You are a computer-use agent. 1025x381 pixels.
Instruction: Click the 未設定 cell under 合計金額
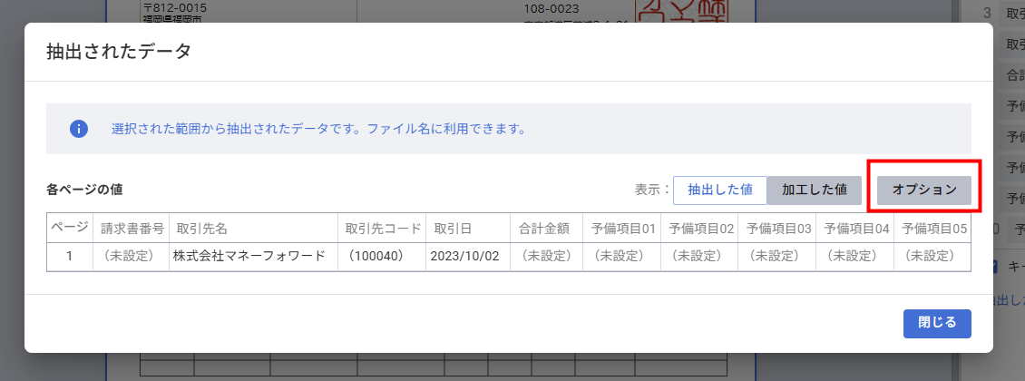pos(544,256)
